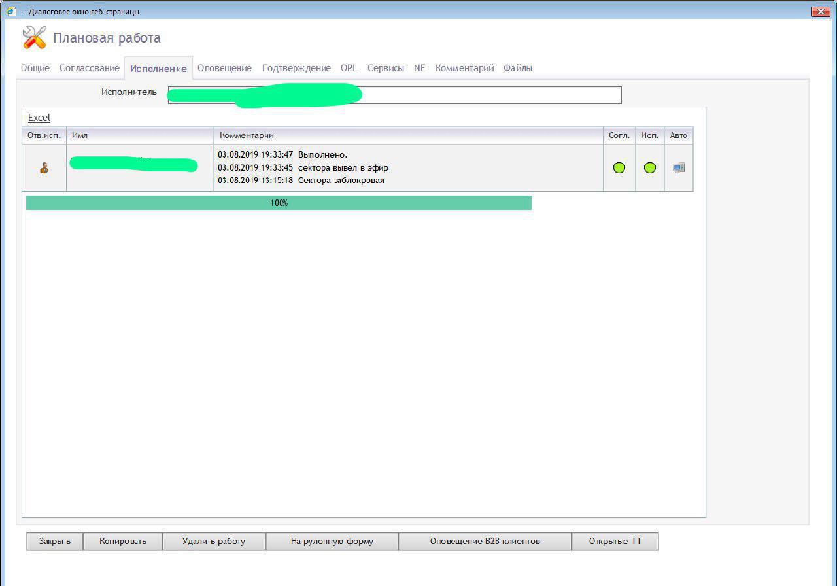Select the NE tab
837x586 pixels.
tap(419, 68)
